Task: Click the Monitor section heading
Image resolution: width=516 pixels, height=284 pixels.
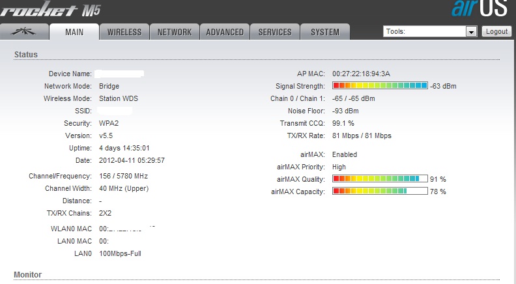Action: pyautogui.click(x=29, y=274)
